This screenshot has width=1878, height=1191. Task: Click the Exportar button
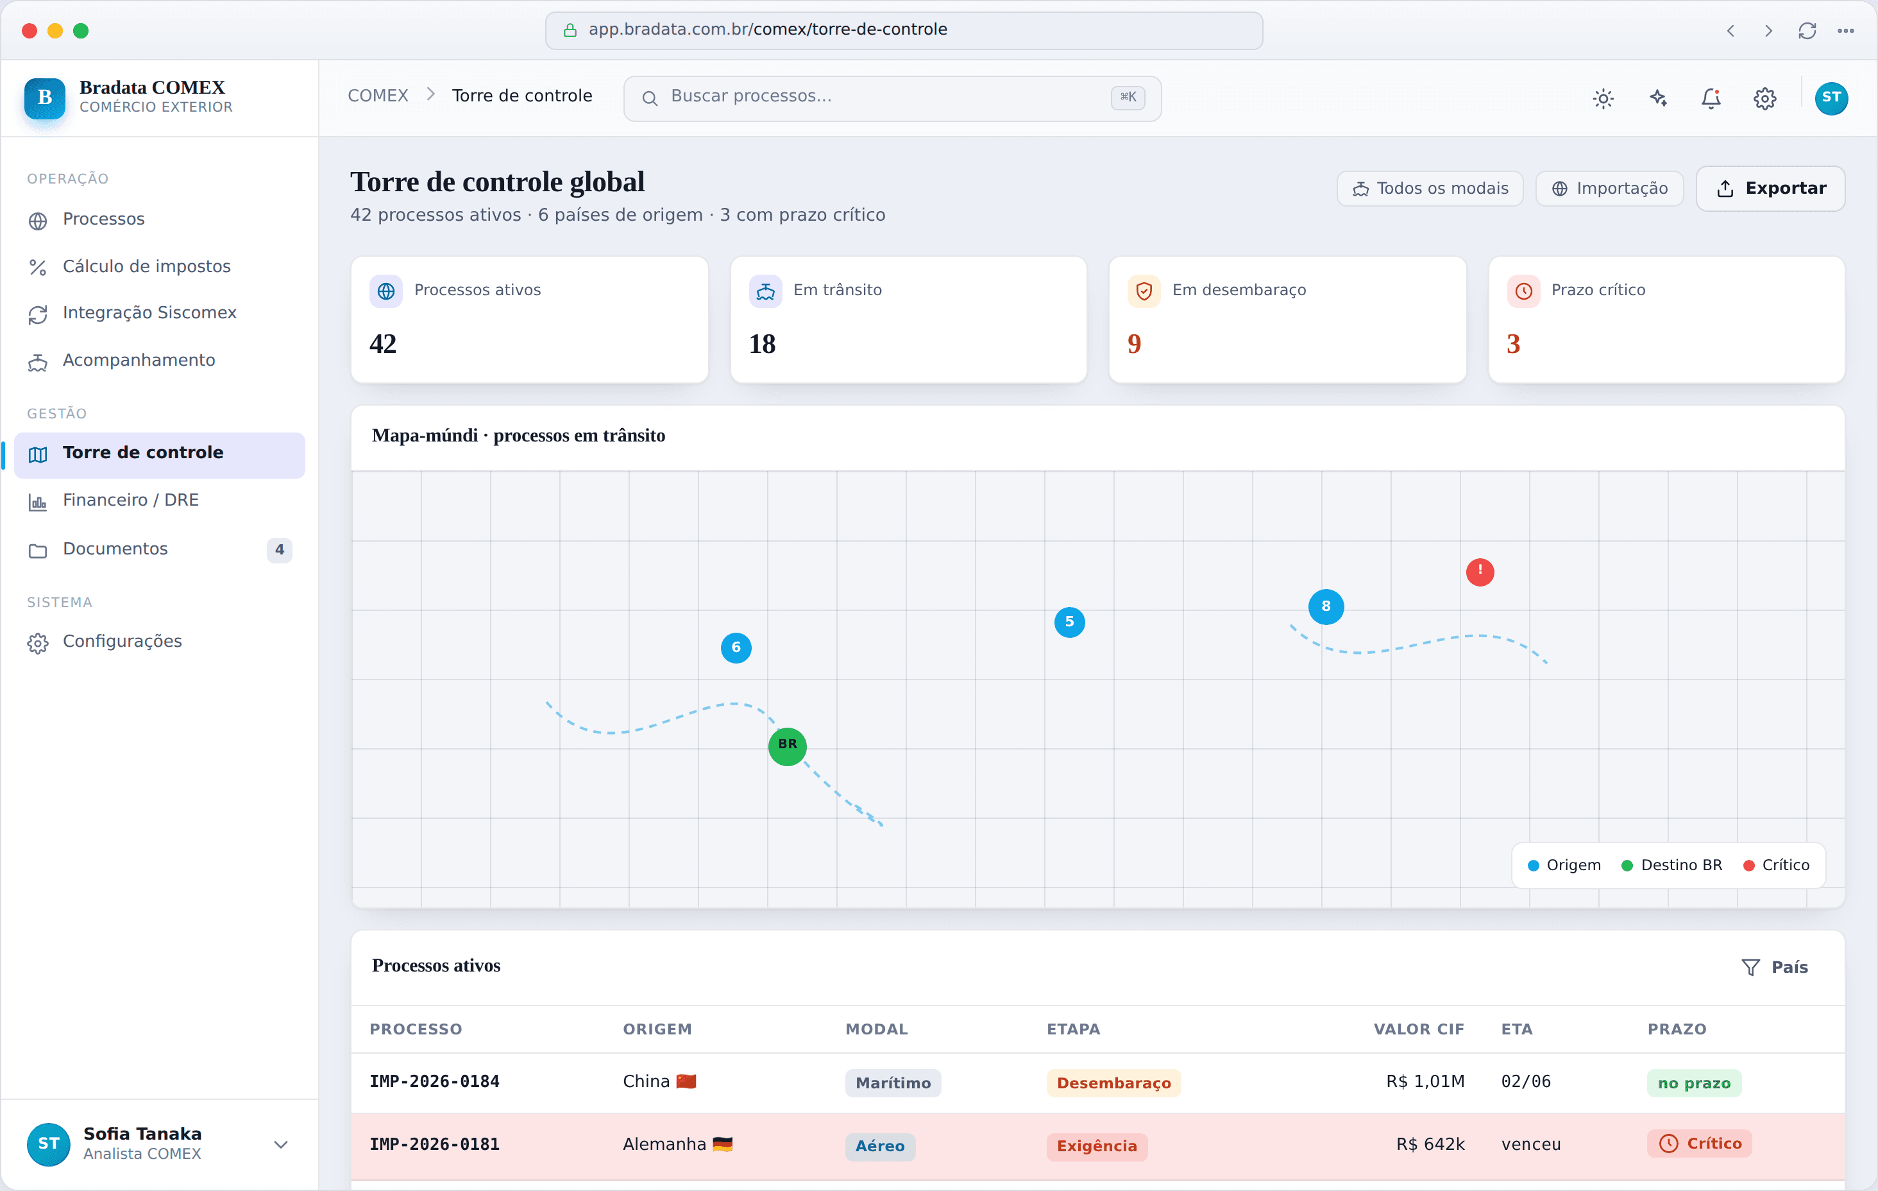1770,188
